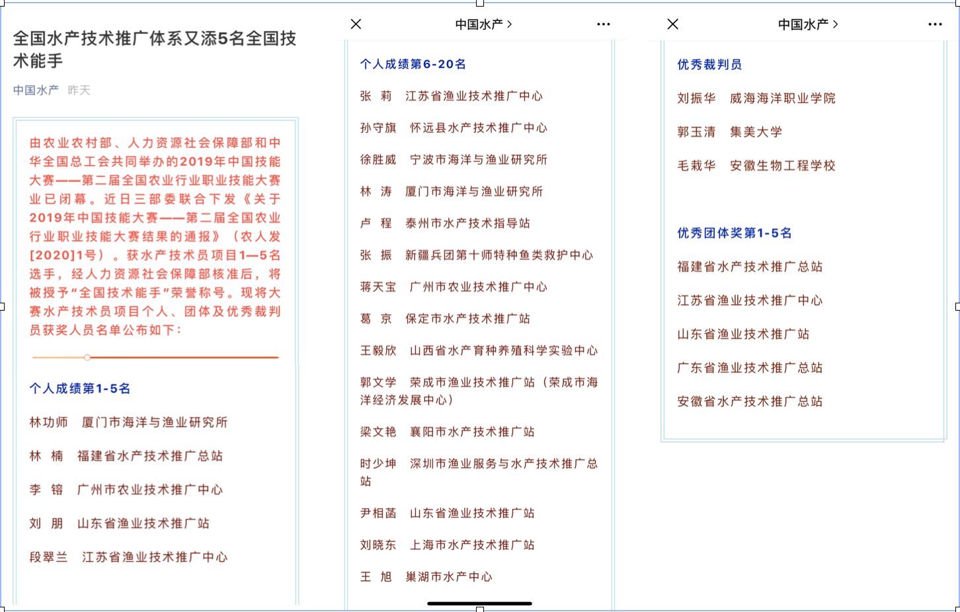This screenshot has width=960, height=612.
Task: Select row 梁文艳 襄阳市水产技术推广站
Action: tap(448, 432)
